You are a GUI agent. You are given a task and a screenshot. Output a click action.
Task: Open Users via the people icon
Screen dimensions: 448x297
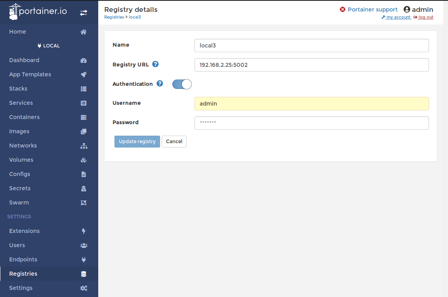(x=84, y=245)
